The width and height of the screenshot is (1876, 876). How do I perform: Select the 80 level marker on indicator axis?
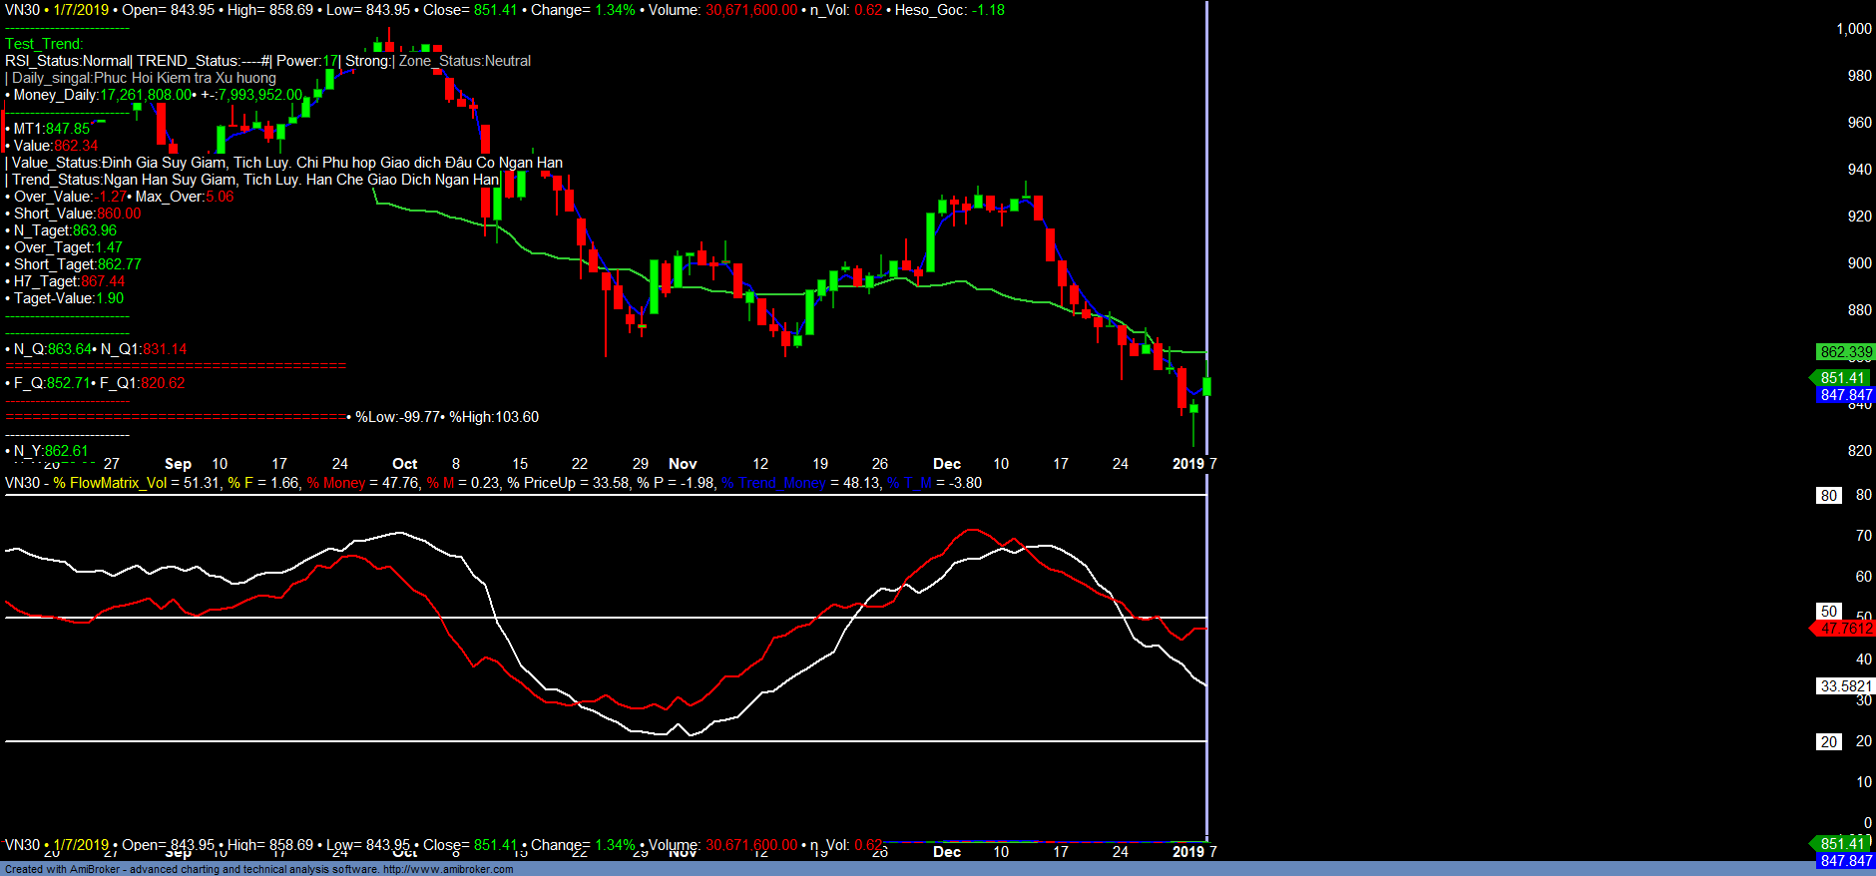pyautogui.click(x=1828, y=496)
